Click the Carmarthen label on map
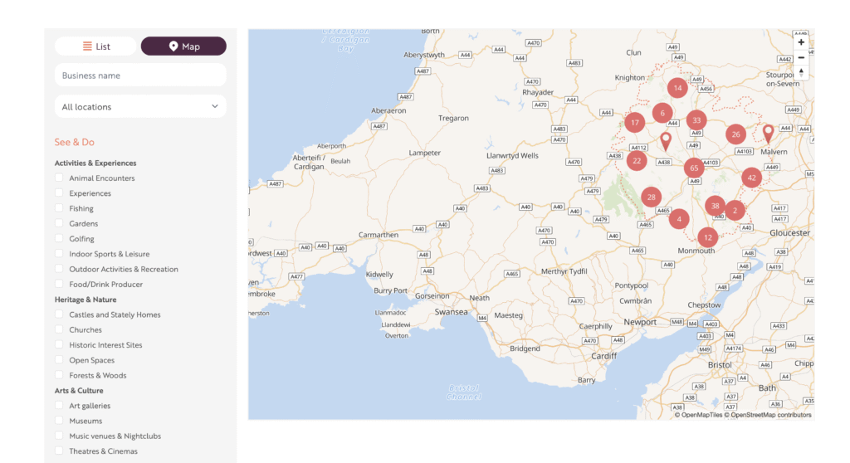850x463 pixels. (x=379, y=235)
